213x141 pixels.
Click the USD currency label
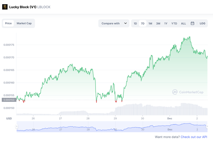(9, 118)
